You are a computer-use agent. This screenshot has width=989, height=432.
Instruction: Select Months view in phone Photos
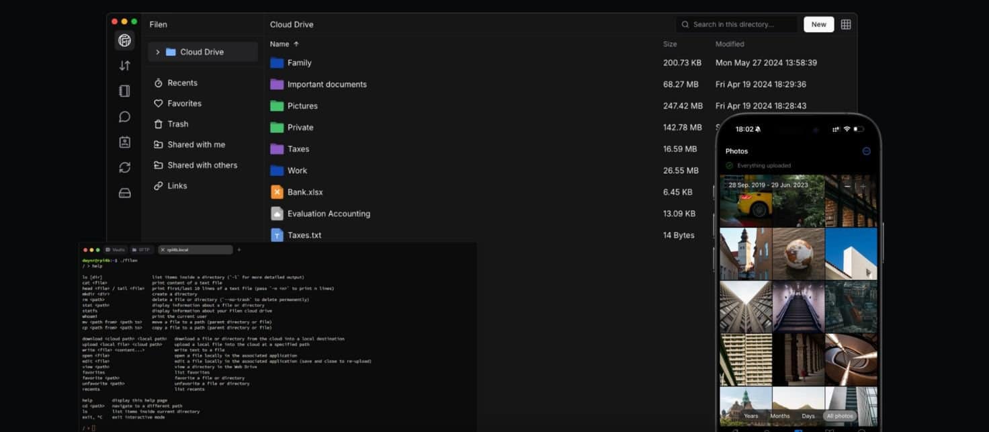(x=779, y=416)
